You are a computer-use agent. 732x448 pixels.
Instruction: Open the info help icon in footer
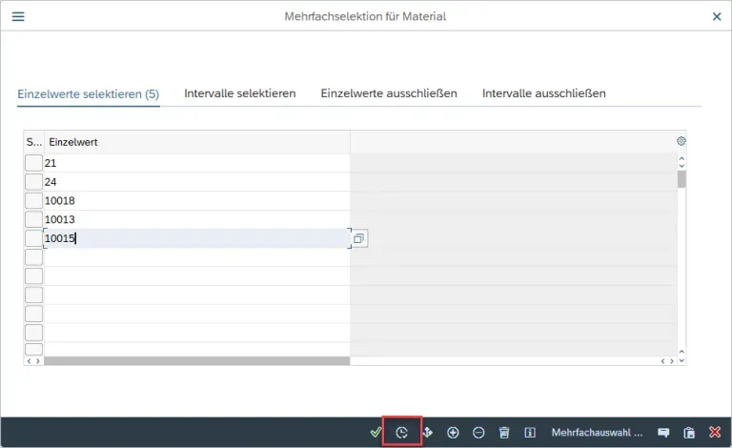(531, 433)
